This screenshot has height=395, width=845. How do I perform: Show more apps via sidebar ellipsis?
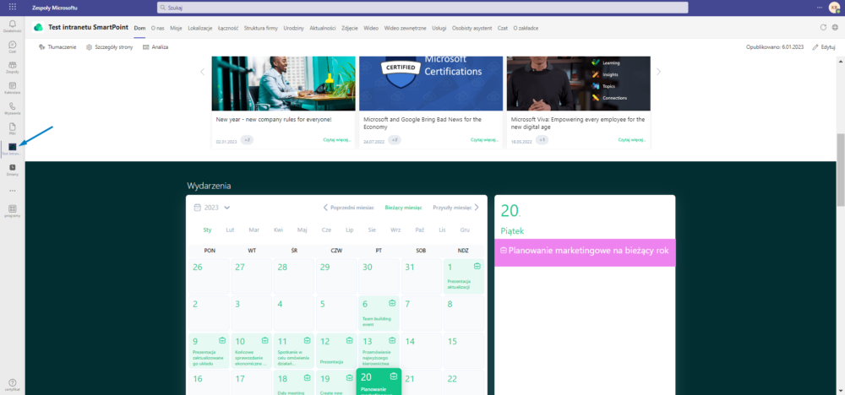(x=12, y=190)
